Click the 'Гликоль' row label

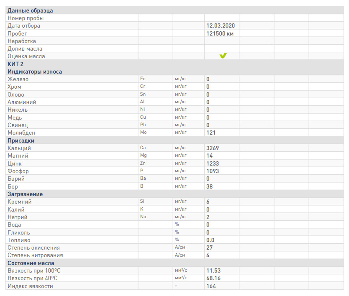point(19,232)
